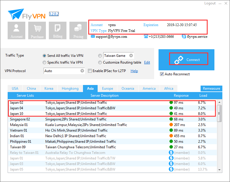Click member dollar icon for Relay to Taiwan 01

tap(171, 152)
